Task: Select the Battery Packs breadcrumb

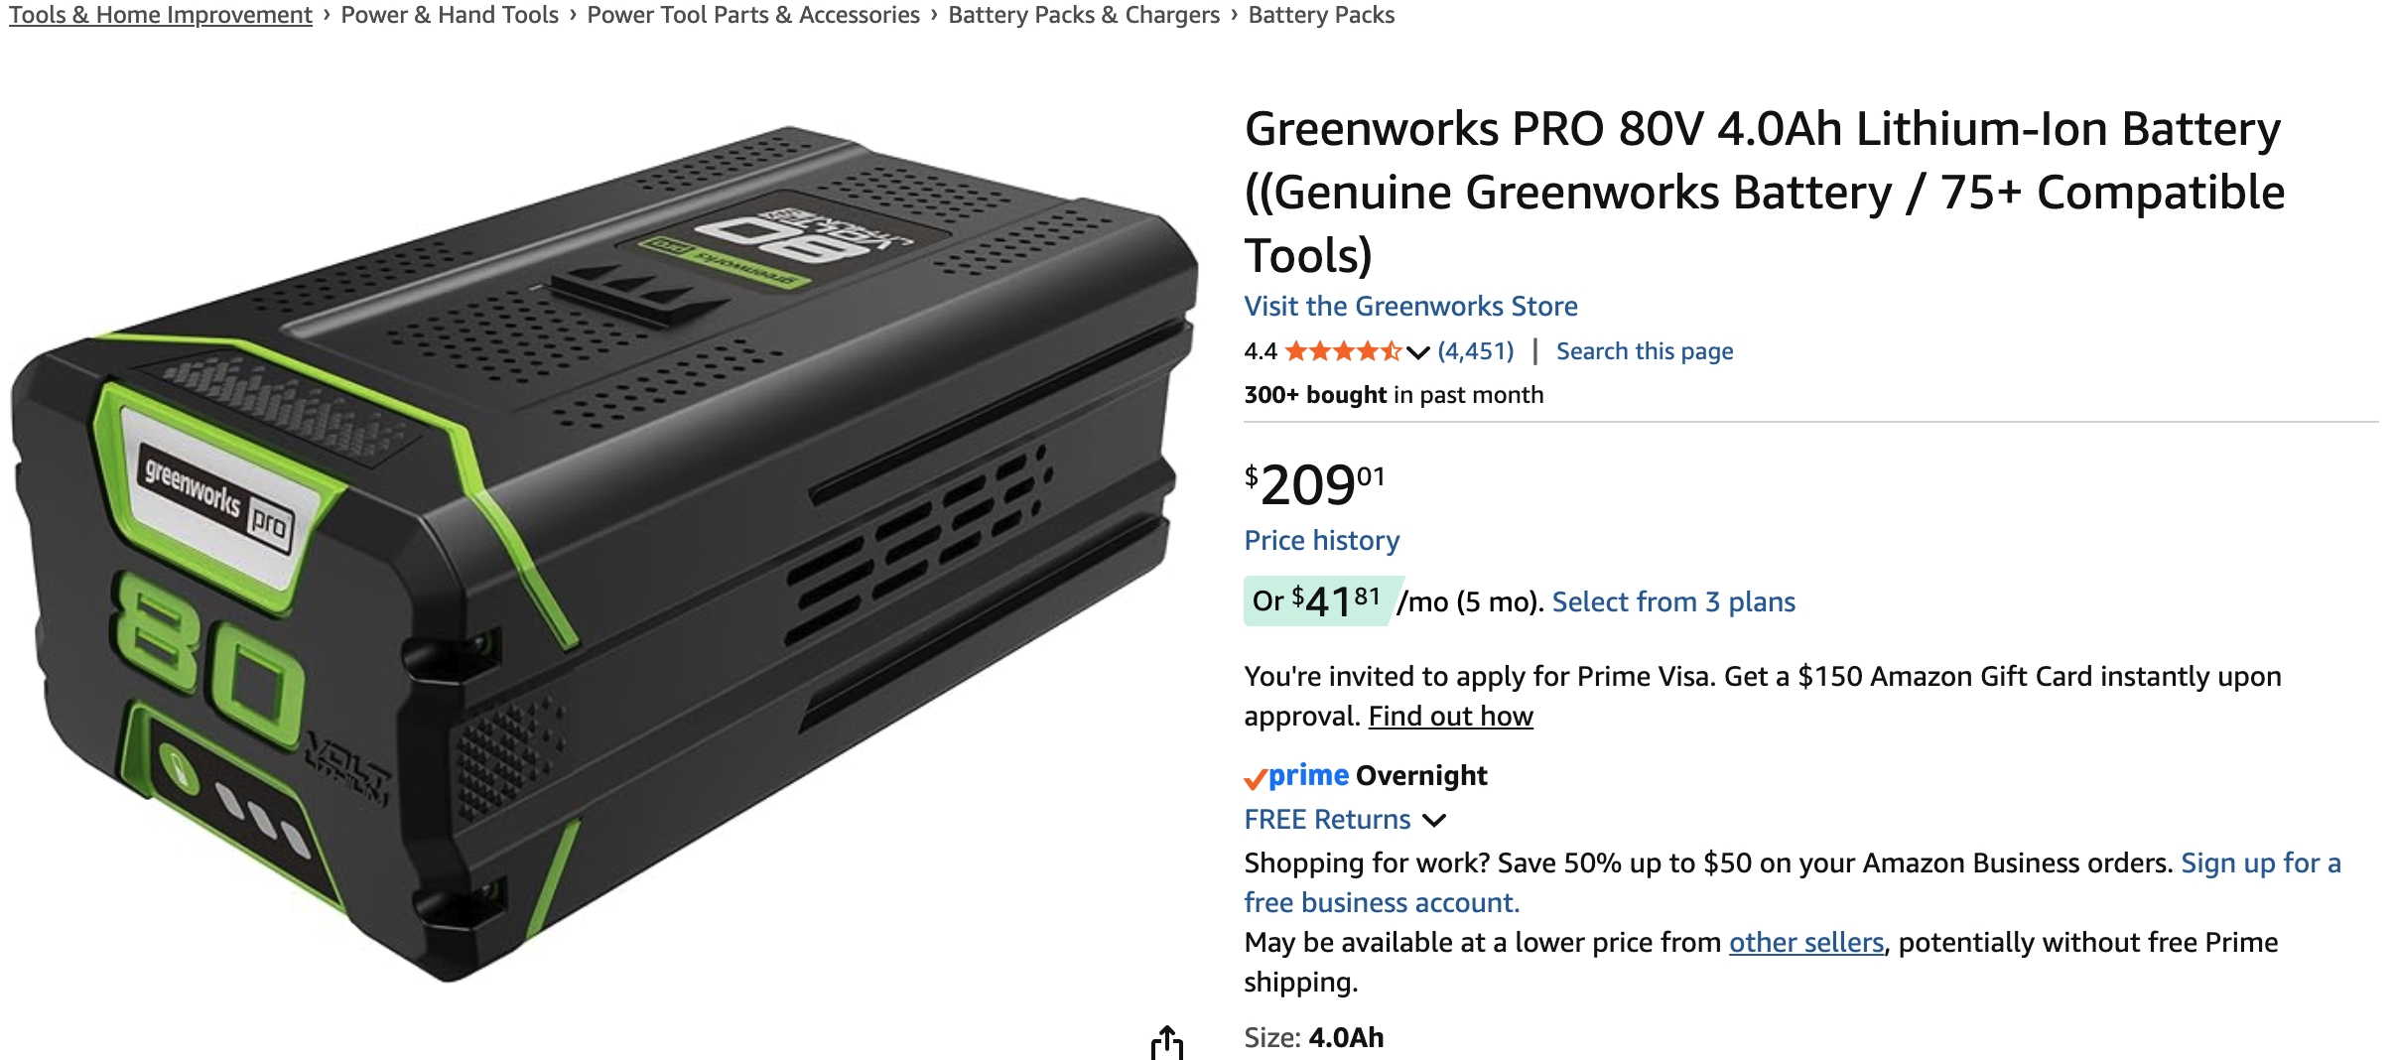Action: coord(1321,15)
